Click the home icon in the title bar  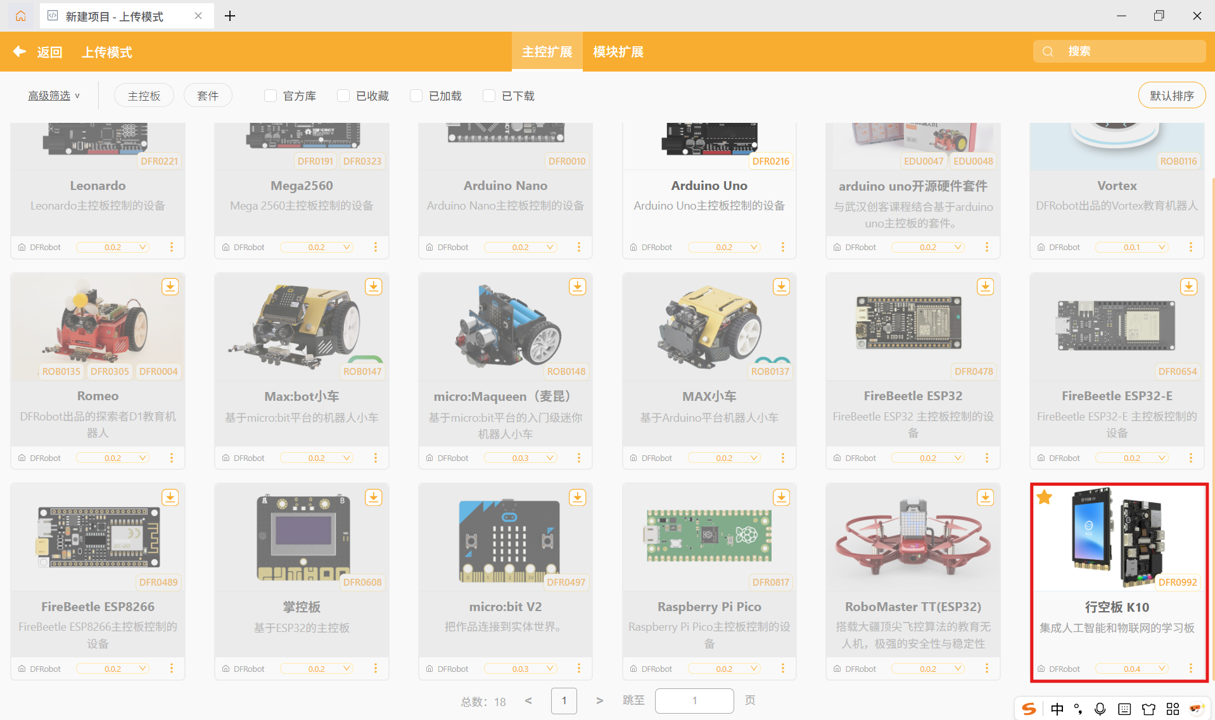(21, 16)
